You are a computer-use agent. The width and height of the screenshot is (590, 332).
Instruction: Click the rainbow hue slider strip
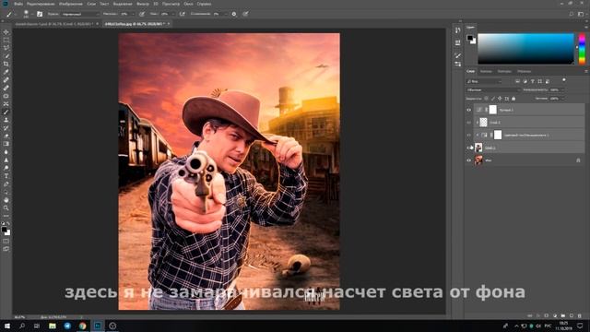582,49
